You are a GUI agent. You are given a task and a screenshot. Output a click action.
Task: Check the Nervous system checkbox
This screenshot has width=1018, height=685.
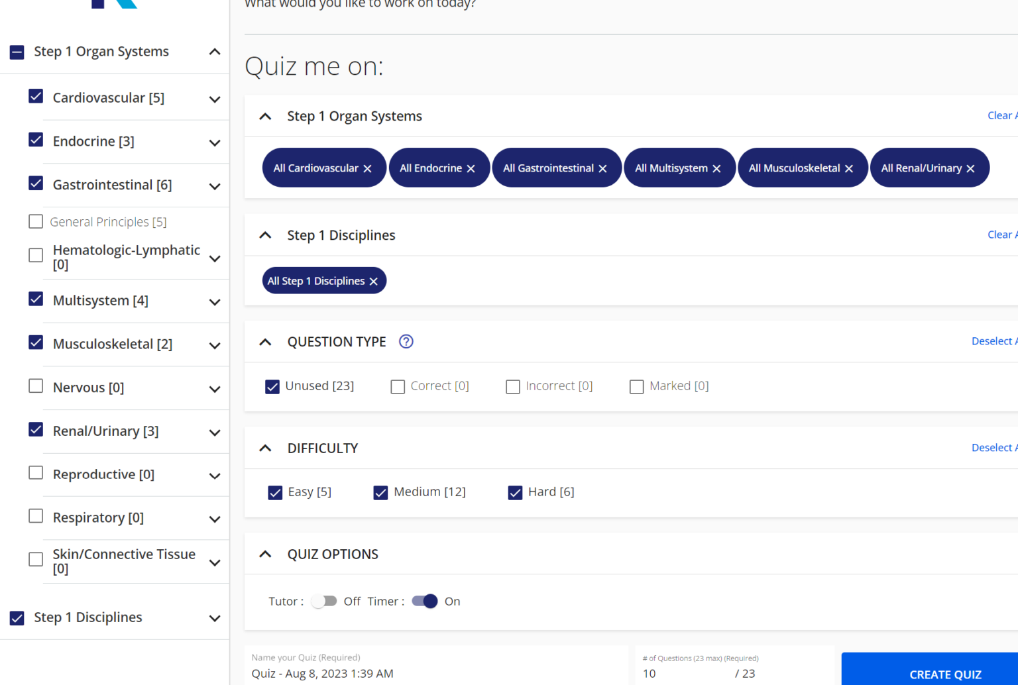click(36, 386)
